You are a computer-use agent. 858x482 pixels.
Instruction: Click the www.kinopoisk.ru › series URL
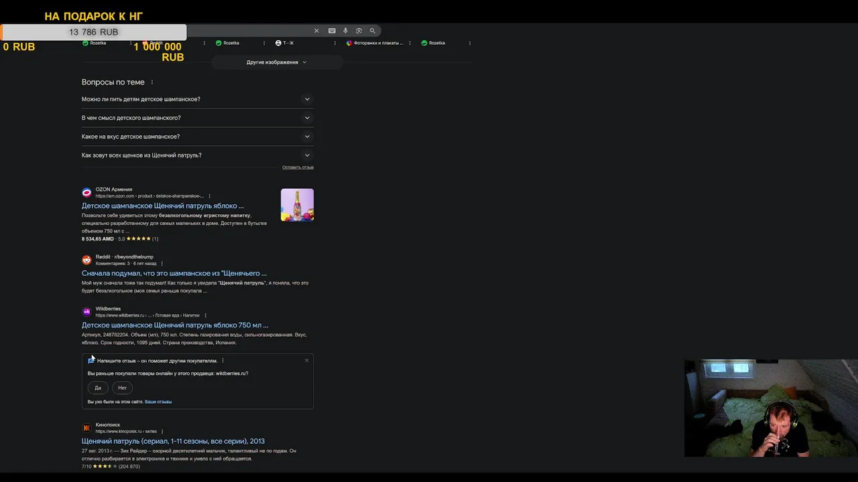pyautogui.click(x=126, y=431)
